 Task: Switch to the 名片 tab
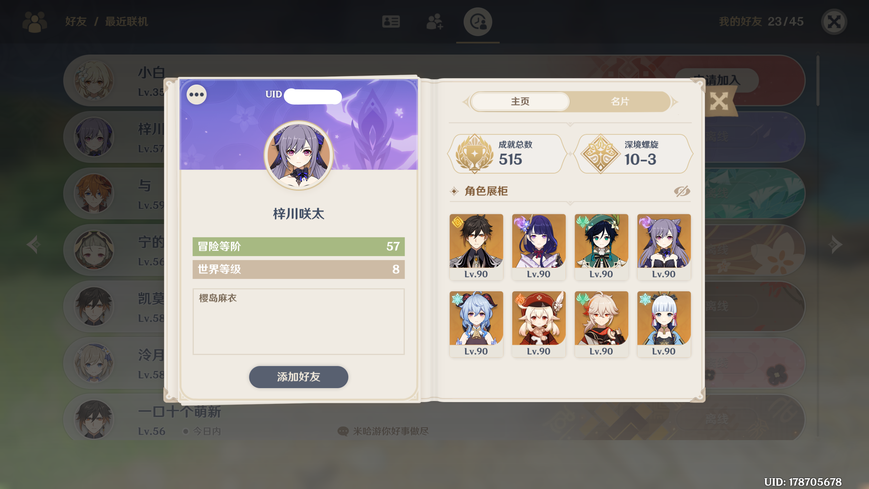pyautogui.click(x=620, y=101)
